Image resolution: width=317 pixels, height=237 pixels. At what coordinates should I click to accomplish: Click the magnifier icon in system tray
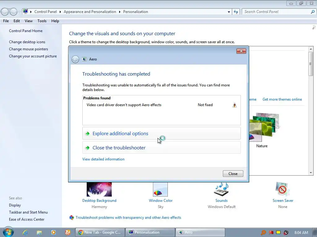pyautogui.click(x=263, y=233)
